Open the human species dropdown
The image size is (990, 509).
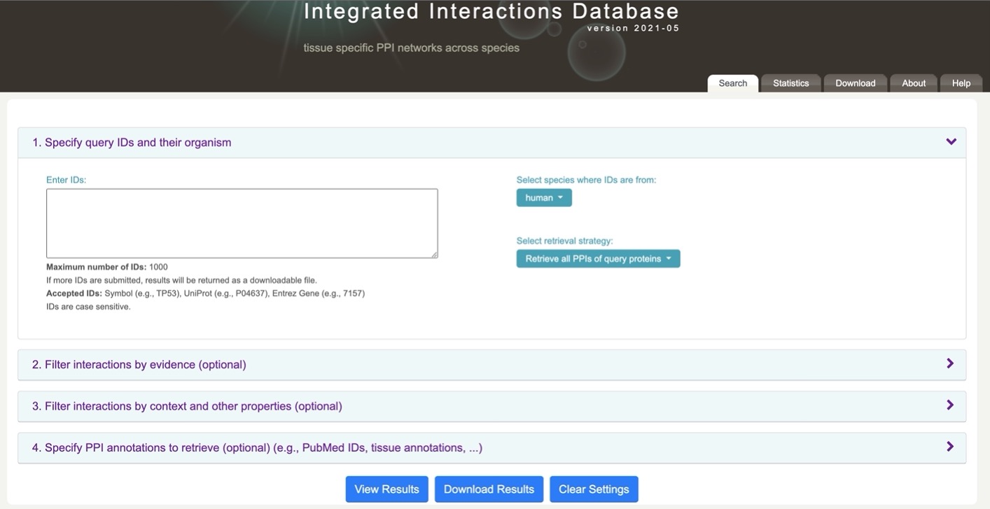544,198
